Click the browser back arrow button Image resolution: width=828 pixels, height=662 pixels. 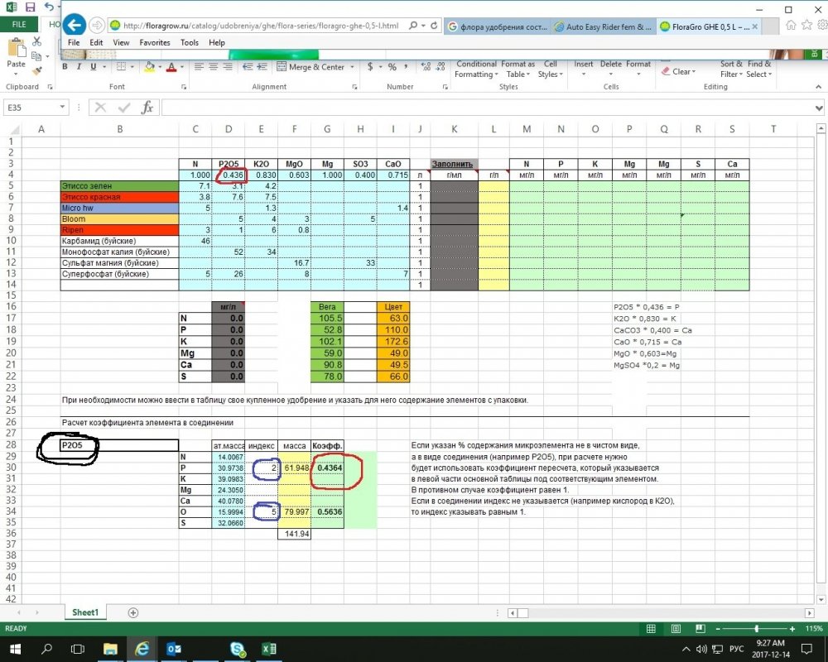pyautogui.click(x=75, y=25)
